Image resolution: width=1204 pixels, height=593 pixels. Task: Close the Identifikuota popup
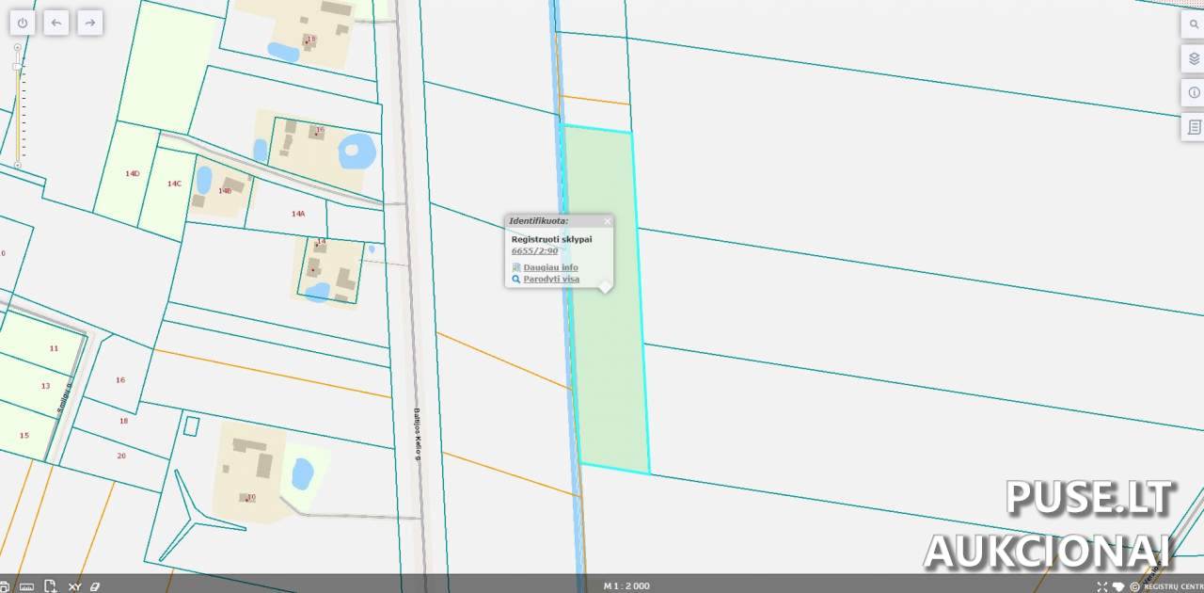pyautogui.click(x=607, y=221)
